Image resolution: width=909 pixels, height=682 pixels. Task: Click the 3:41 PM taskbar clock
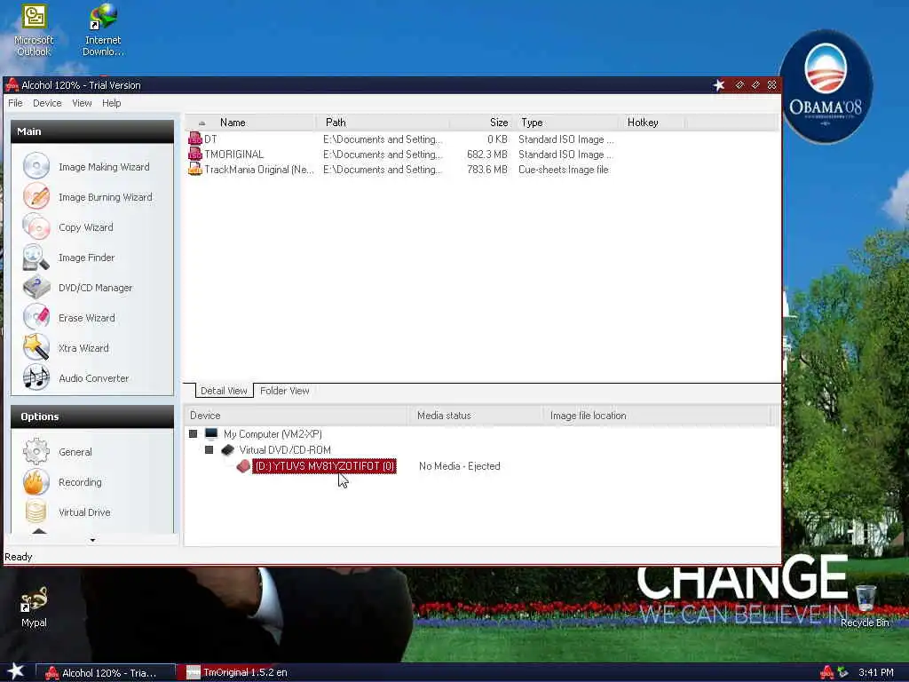876,673
